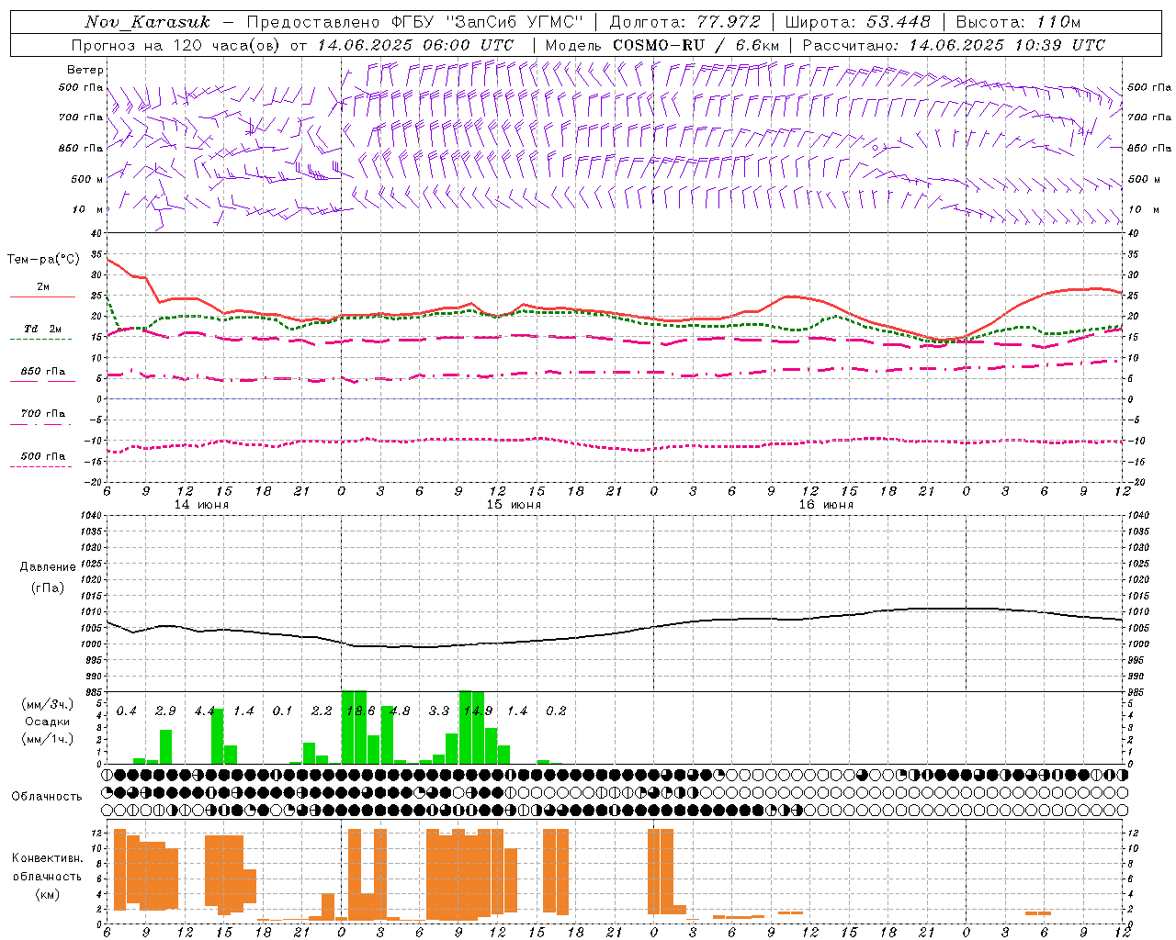Click the precipitation total 2.2
Image resolution: width=1176 pixels, height=940 pixels.
pos(322,711)
